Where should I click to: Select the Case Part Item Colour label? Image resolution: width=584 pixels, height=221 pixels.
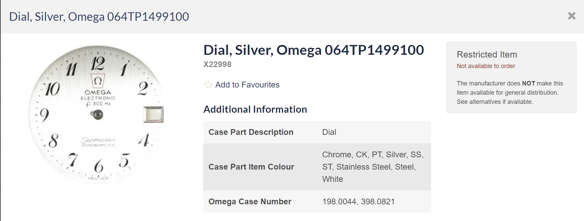[x=251, y=167]
